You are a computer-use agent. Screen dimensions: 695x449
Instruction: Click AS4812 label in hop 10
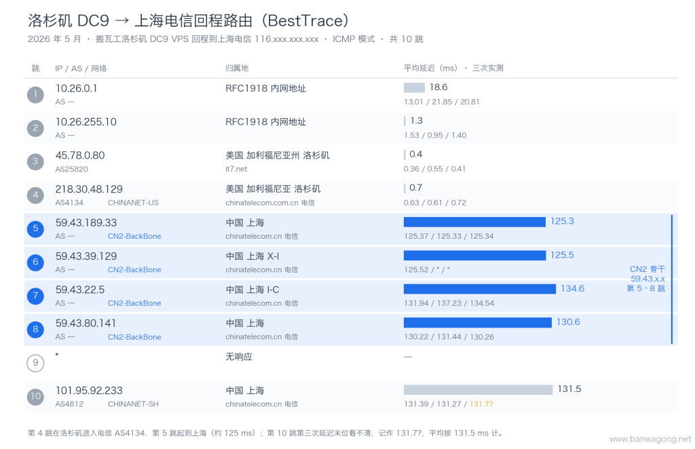coord(69,404)
